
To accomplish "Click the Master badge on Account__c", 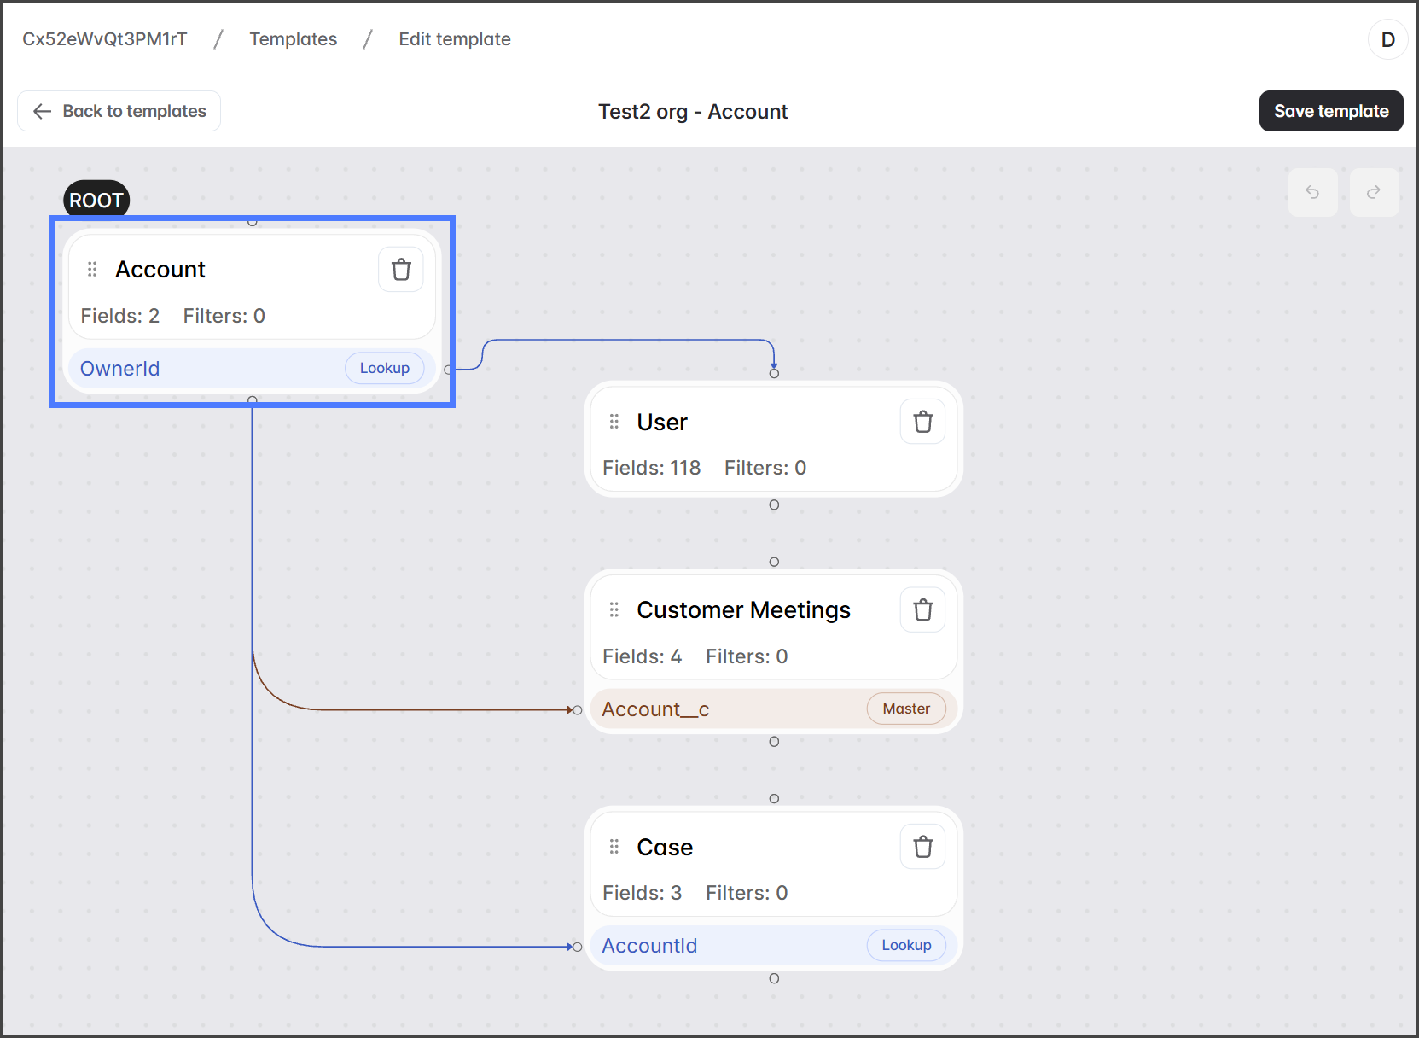I will [x=906, y=709].
